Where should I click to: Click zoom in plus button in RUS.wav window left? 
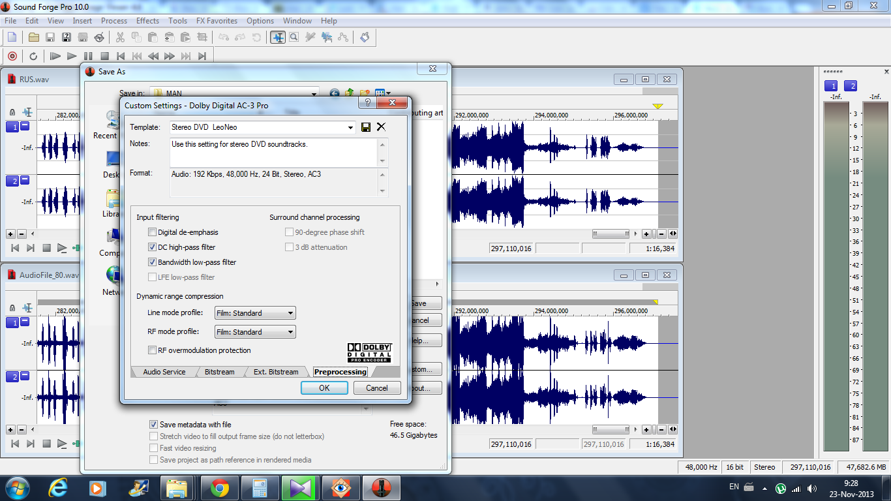(11, 234)
